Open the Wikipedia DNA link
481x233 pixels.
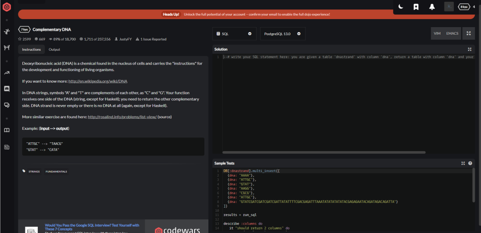click(x=98, y=81)
